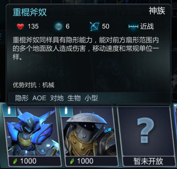Image resolution: width=177 pixels, height=169 pixels.
Task: Click green crystal beside blue unit's price
Action: coord(16,161)
